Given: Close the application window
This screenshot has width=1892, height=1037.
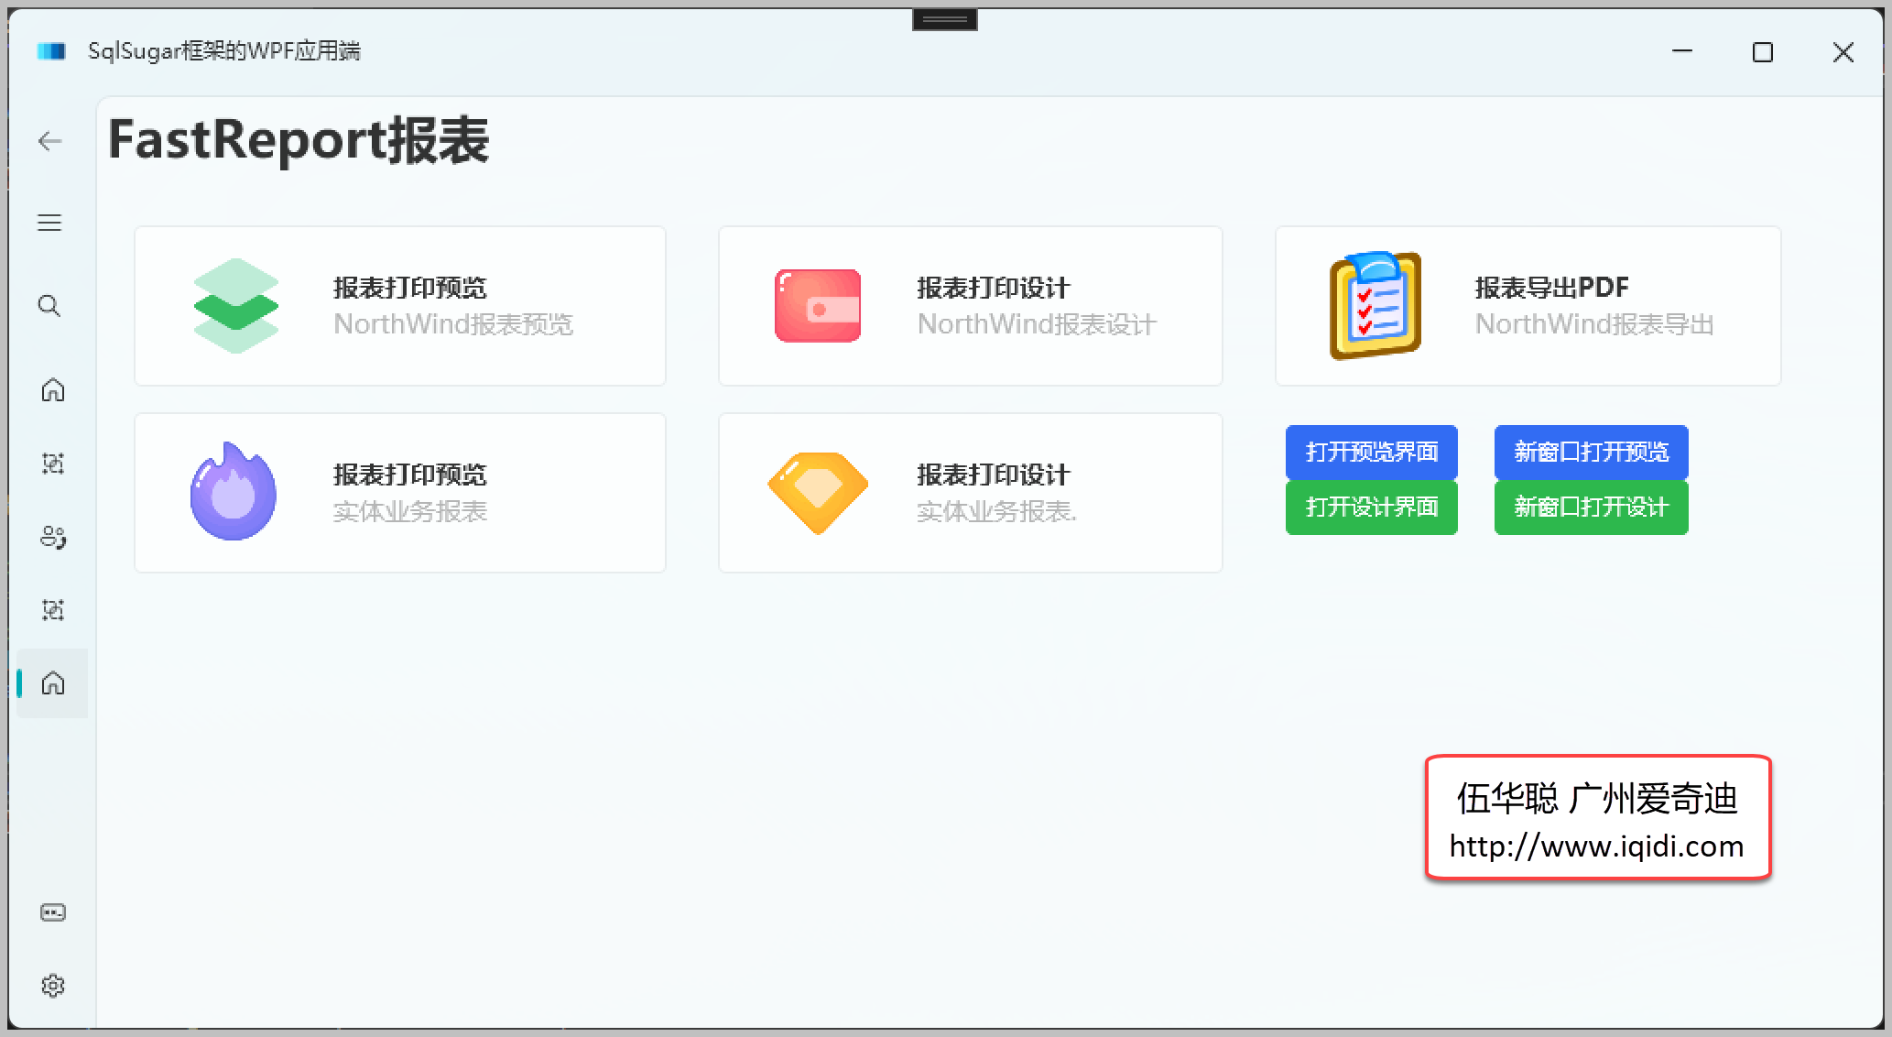Looking at the screenshot, I should [1843, 52].
